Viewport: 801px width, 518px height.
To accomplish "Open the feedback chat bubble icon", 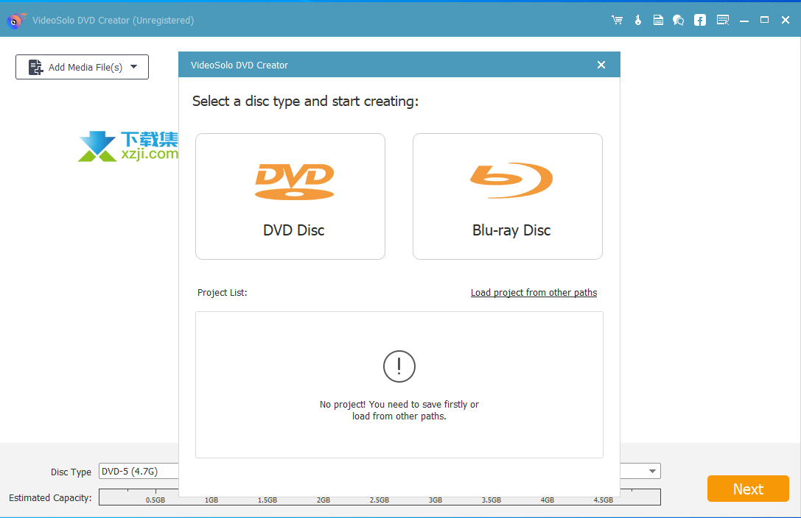I will [x=679, y=21].
